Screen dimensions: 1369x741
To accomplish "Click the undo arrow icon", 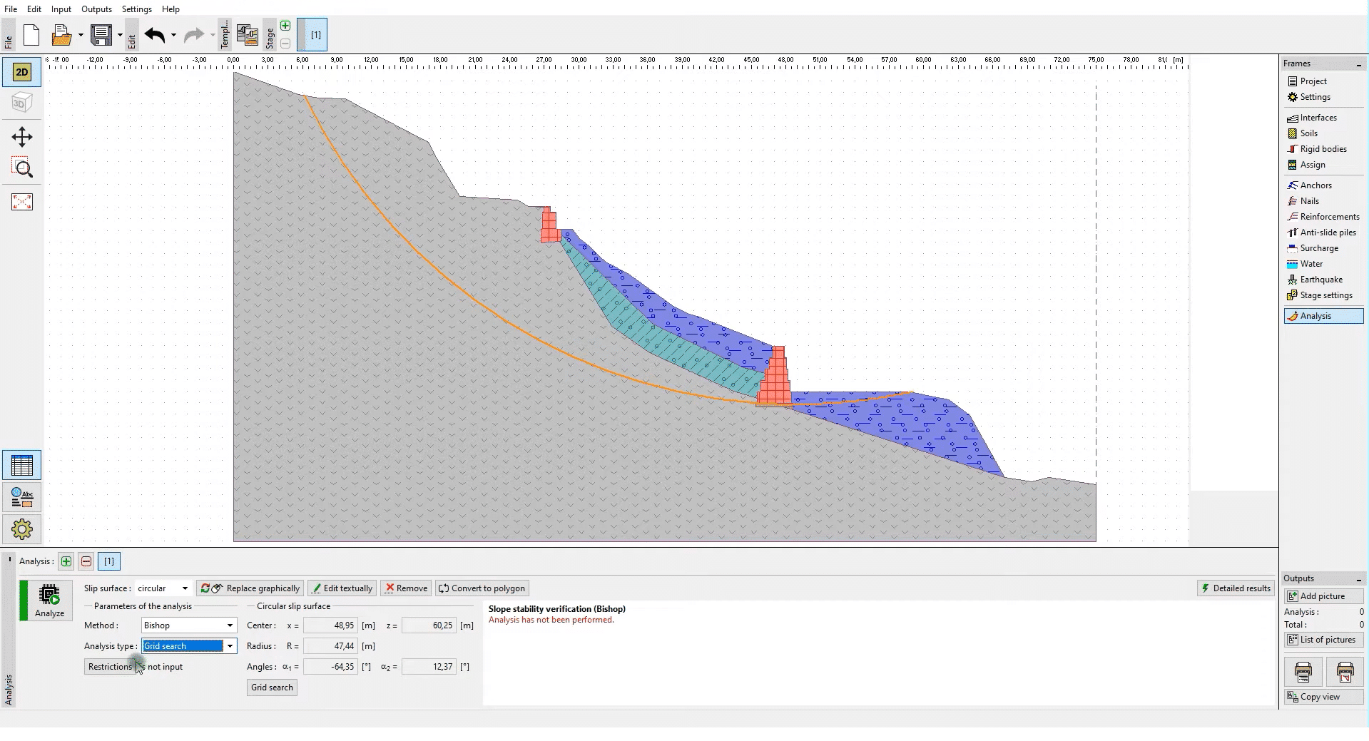I will pos(154,35).
